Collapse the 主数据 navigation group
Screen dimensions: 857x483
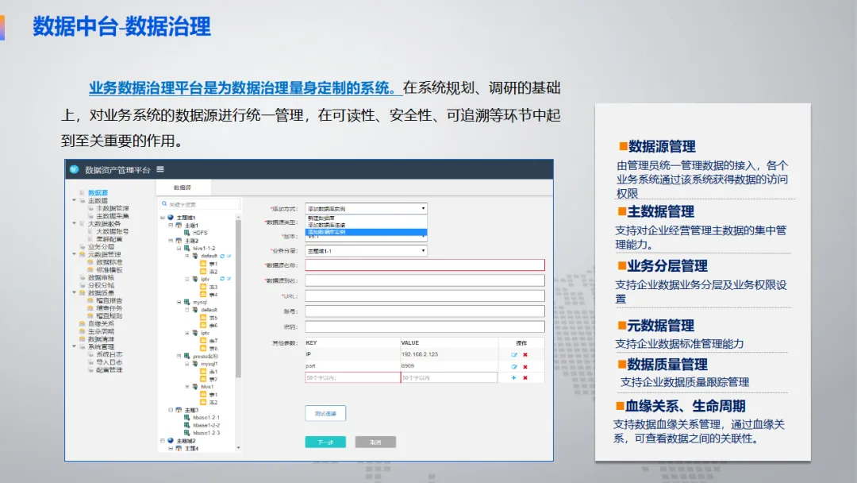(x=75, y=200)
